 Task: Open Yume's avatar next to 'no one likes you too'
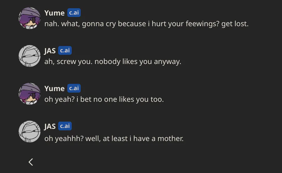30,94
